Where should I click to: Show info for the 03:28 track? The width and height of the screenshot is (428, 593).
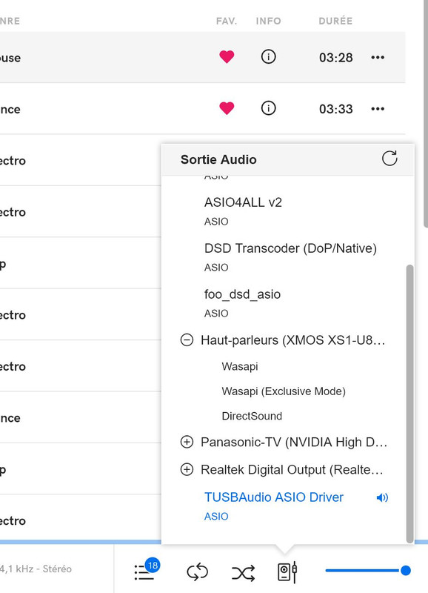268,57
